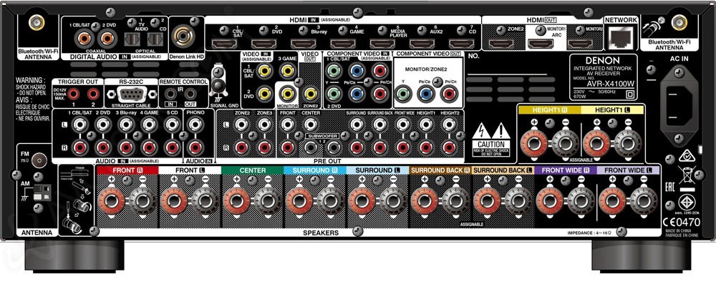Click the REMOTE CONTROL IR IN jack

coord(170,94)
